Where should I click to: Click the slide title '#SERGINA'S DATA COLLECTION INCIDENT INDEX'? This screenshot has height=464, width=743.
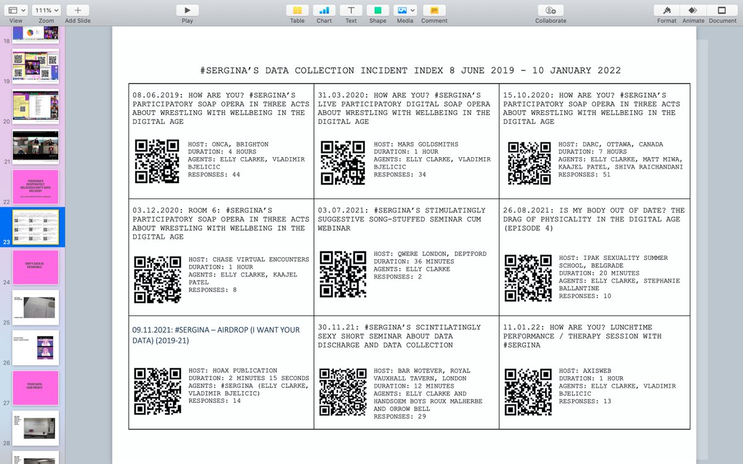(x=411, y=71)
